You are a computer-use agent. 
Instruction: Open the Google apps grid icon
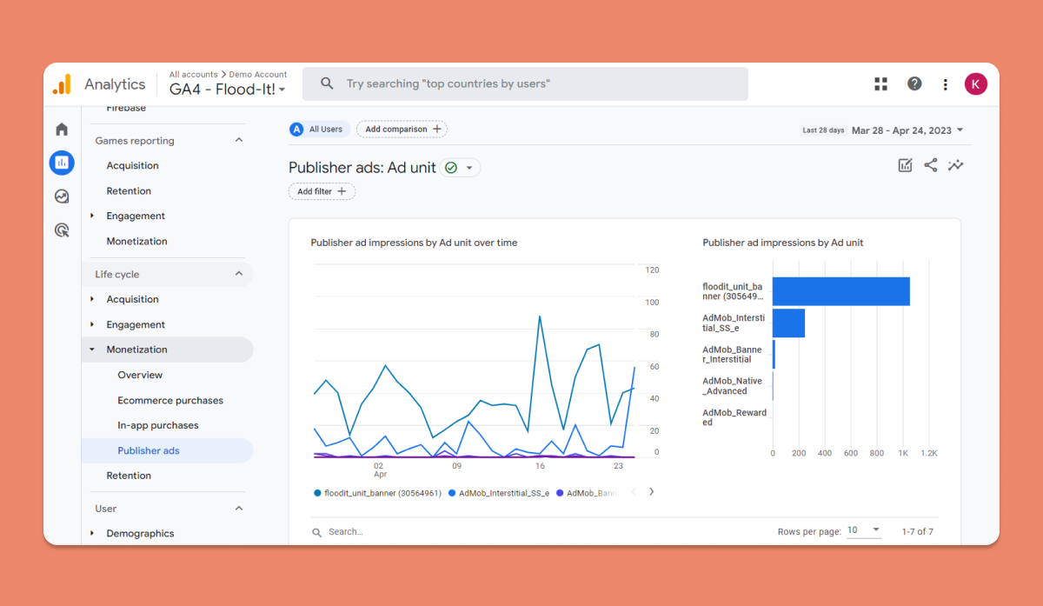point(880,83)
